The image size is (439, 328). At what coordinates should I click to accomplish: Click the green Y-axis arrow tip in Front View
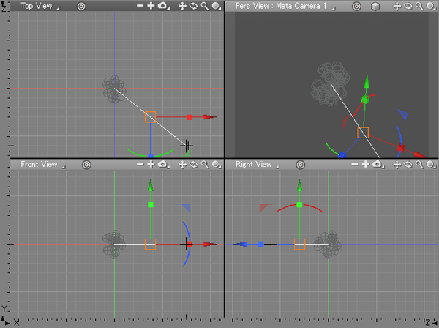click(x=151, y=185)
